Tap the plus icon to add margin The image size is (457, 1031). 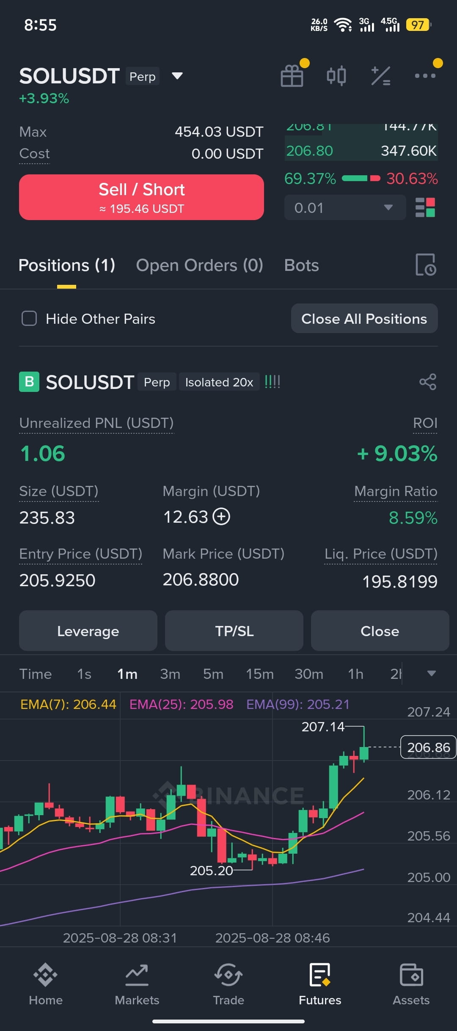221,517
